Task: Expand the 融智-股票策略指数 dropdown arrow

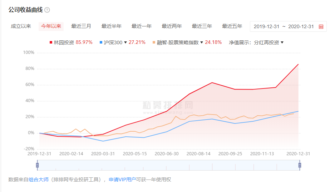Action: point(202,42)
